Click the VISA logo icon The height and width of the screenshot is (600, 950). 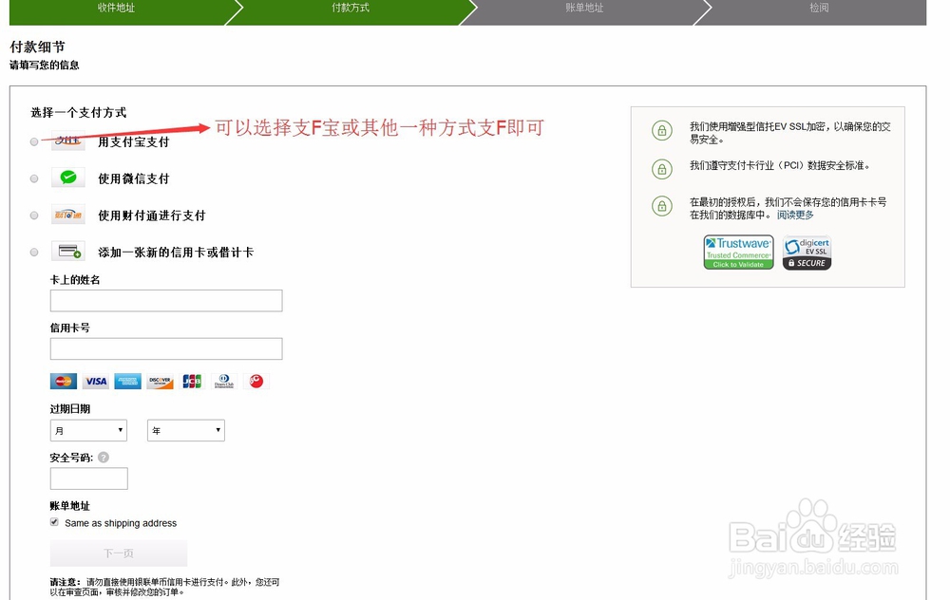click(x=95, y=381)
